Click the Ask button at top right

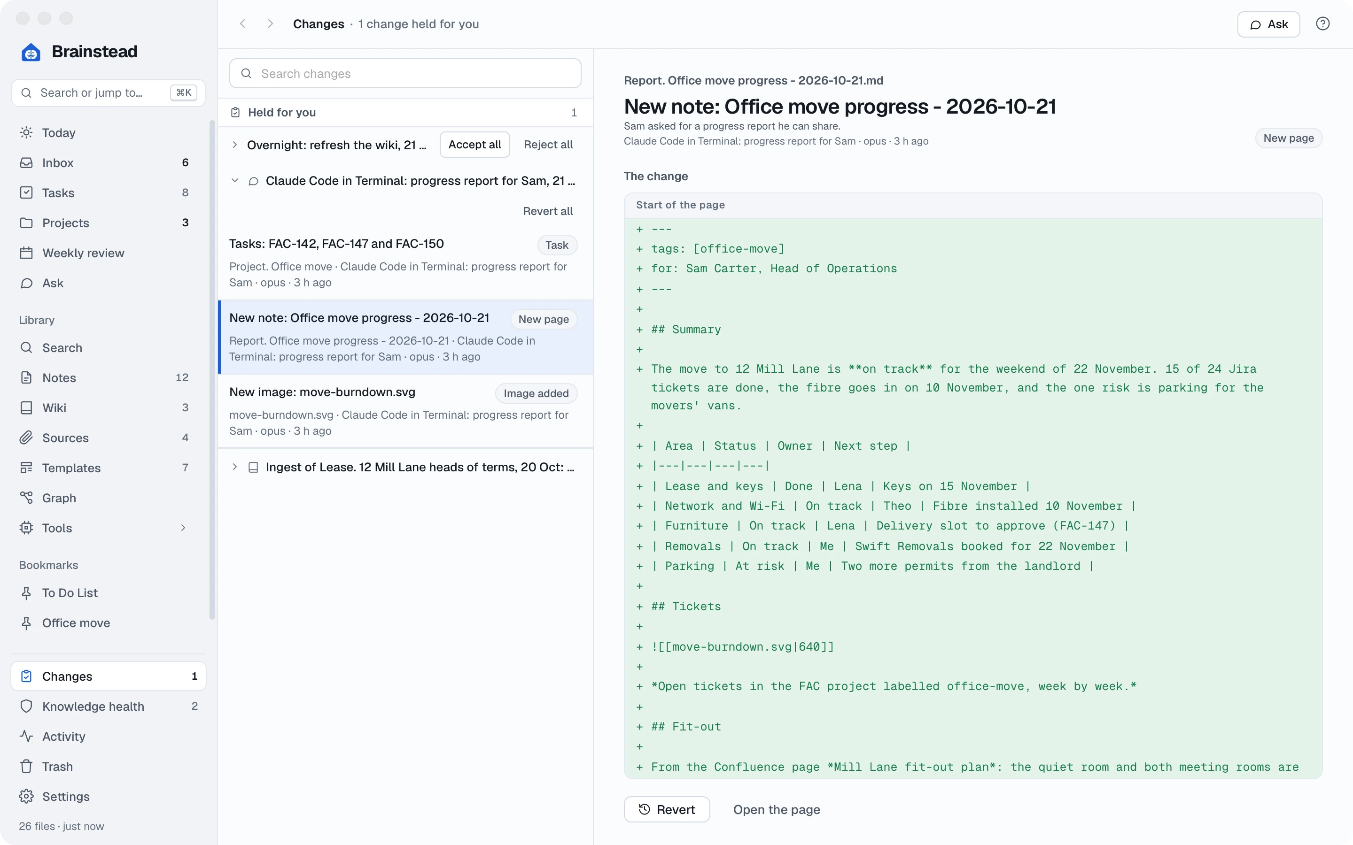tap(1268, 24)
